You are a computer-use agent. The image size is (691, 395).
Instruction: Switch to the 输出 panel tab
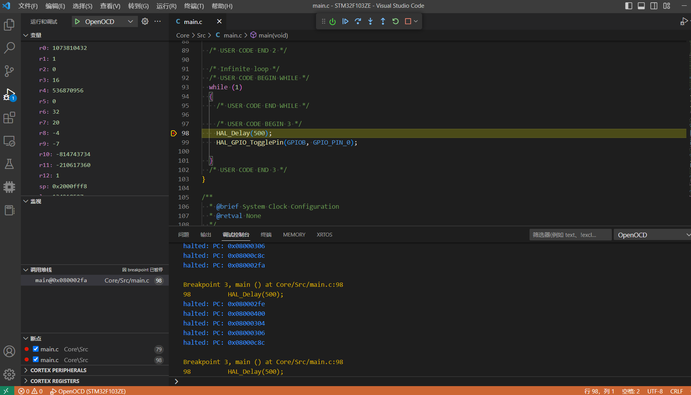(205, 235)
